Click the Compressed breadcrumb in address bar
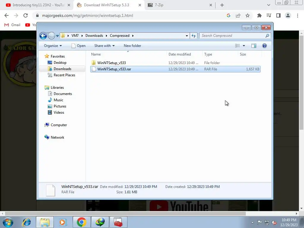The height and width of the screenshot is (228, 304). click(120, 36)
